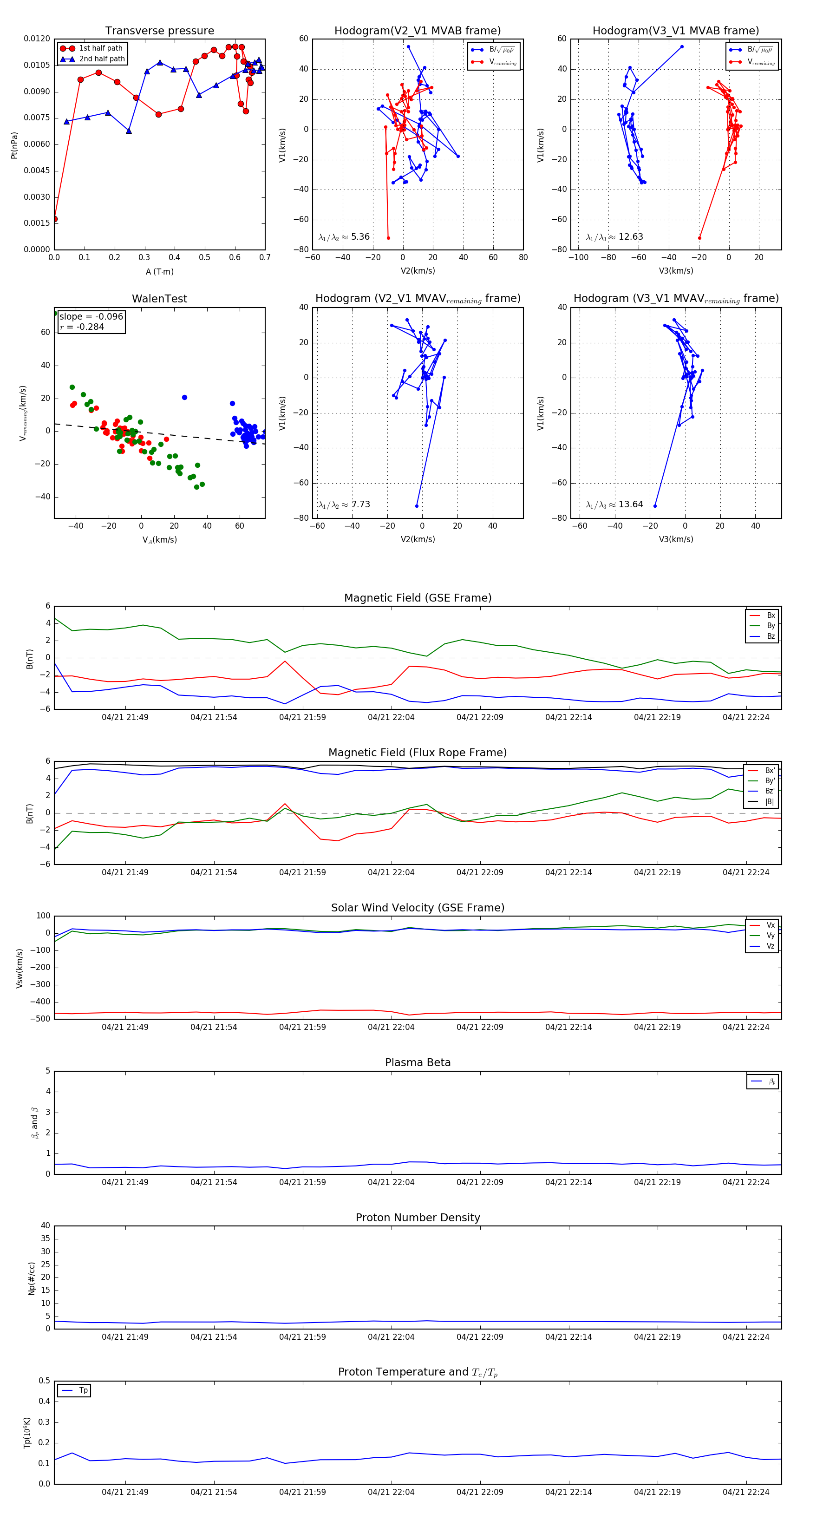Click 'B(nT)' label of Flux Rope panel
The width and height of the screenshot is (836, 1533).
tap(29, 813)
